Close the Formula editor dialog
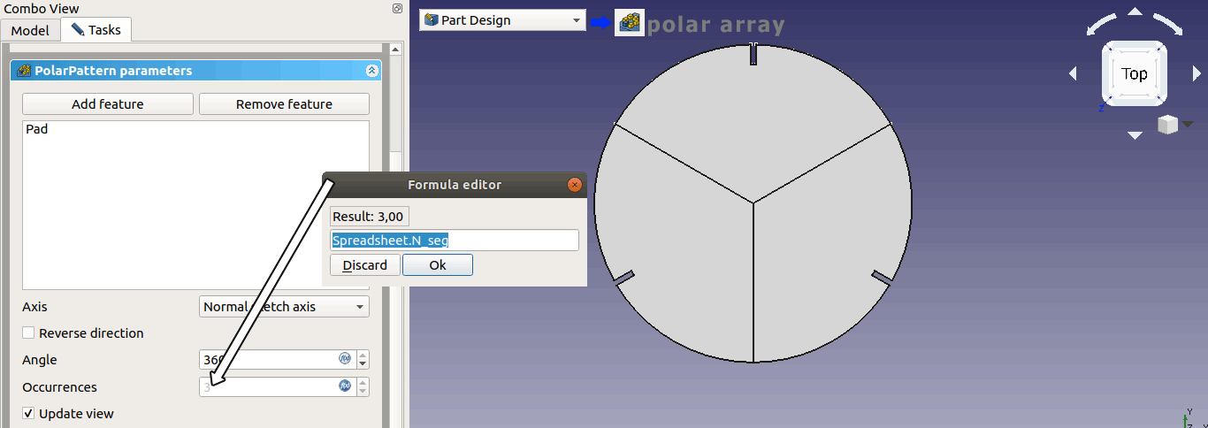Image resolution: width=1208 pixels, height=428 pixels. [575, 185]
